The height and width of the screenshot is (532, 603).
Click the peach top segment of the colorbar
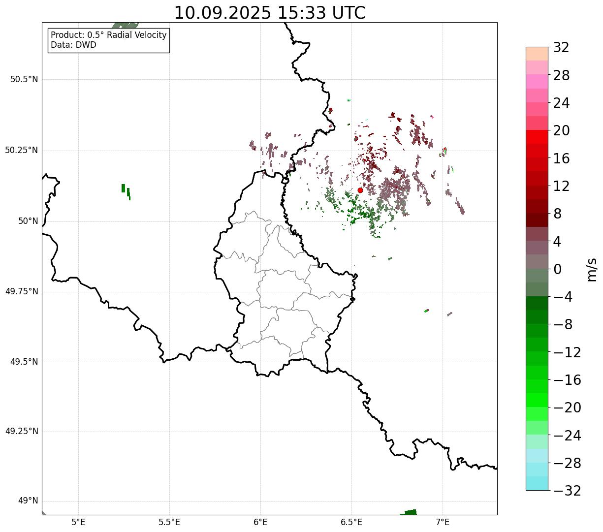537,54
